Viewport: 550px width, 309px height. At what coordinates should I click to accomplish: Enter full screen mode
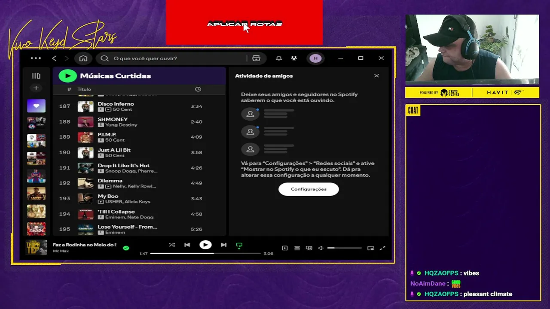(x=382, y=248)
